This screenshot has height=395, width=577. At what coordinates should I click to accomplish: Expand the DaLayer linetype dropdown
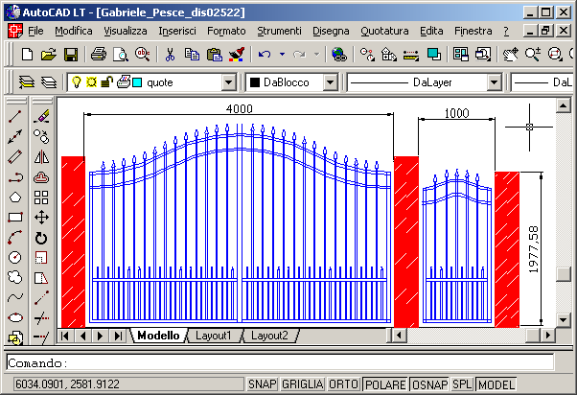(x=495, y=82)
